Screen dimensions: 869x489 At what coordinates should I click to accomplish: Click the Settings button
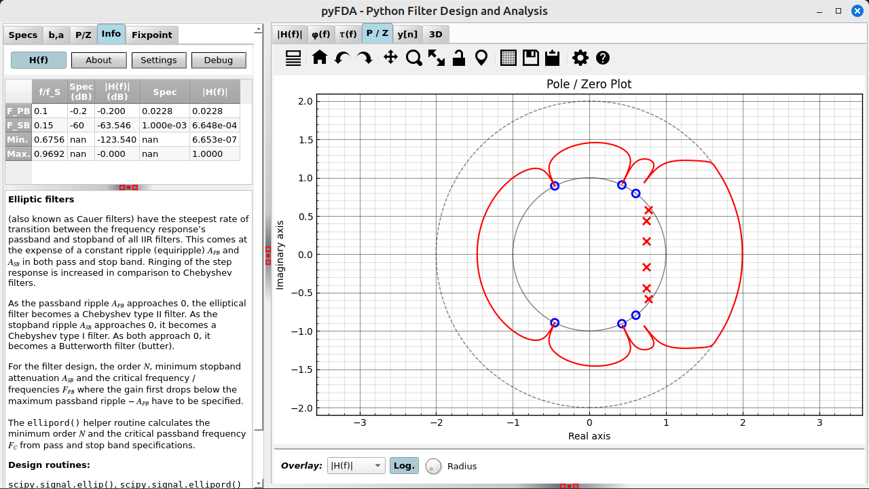(x=159, y=60)
